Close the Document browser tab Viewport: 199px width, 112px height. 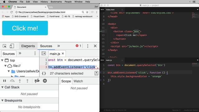tap(46, 7)
